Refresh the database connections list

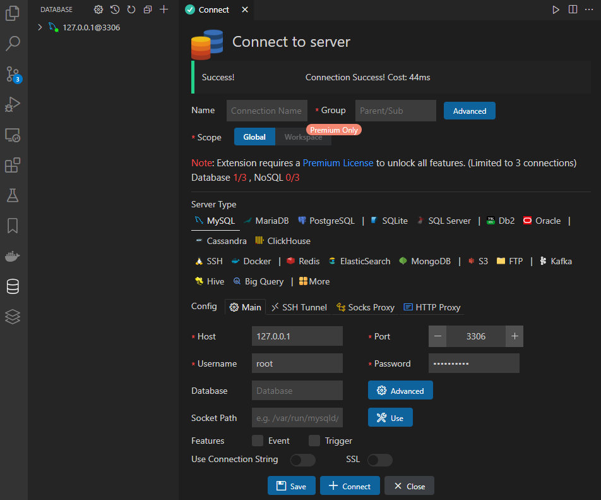(x=131, y=9)
